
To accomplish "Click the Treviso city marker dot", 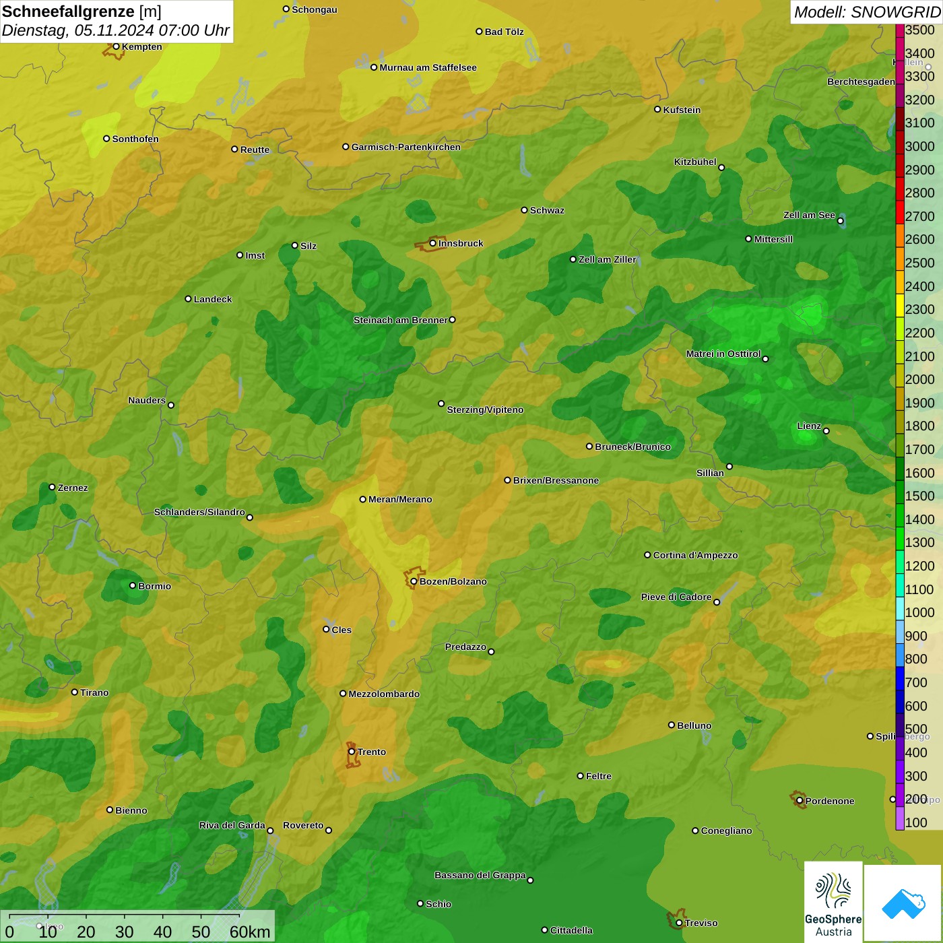I will pyautogui.click(x=679, y=923).
